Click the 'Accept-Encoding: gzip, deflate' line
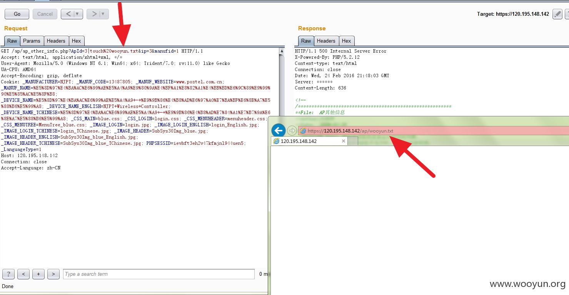This screenshot has height=295, width=569. pyautogui.click(x=41, y=76)
